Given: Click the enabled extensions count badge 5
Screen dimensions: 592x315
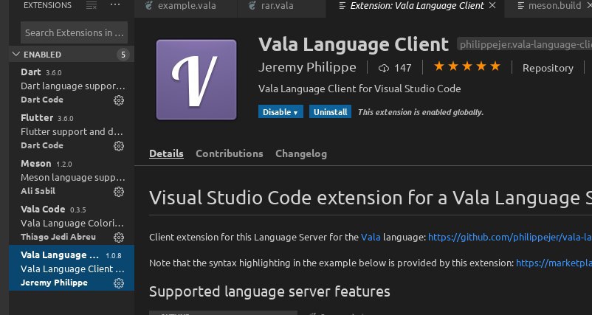Looking at the screenshot, I should [123, 55].
